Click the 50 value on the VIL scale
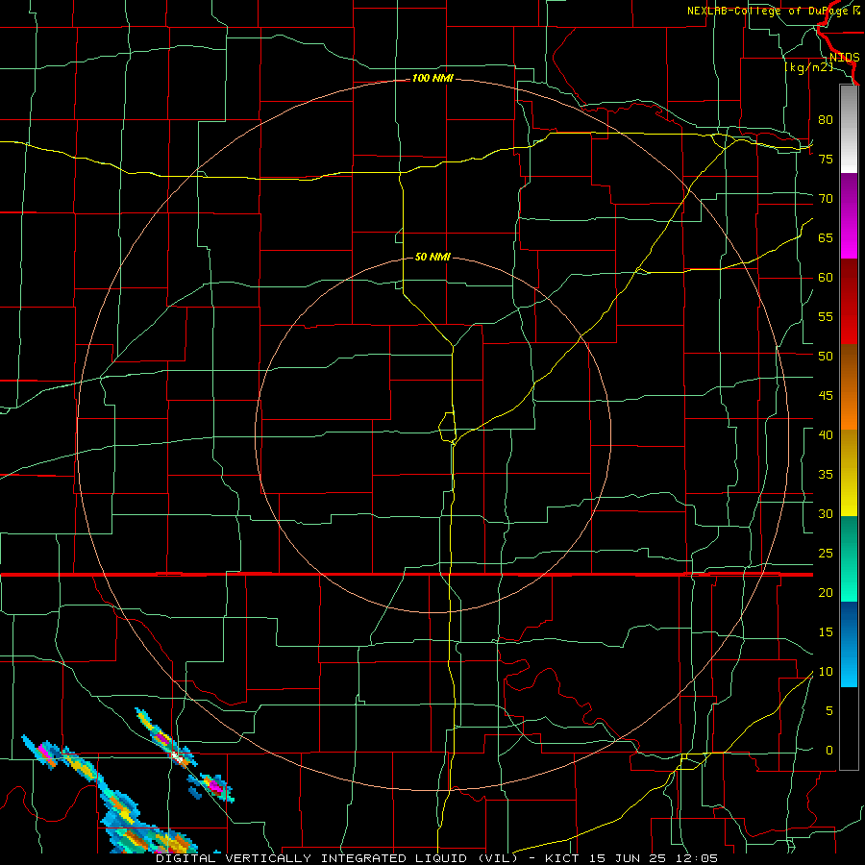 click(826, 356)
